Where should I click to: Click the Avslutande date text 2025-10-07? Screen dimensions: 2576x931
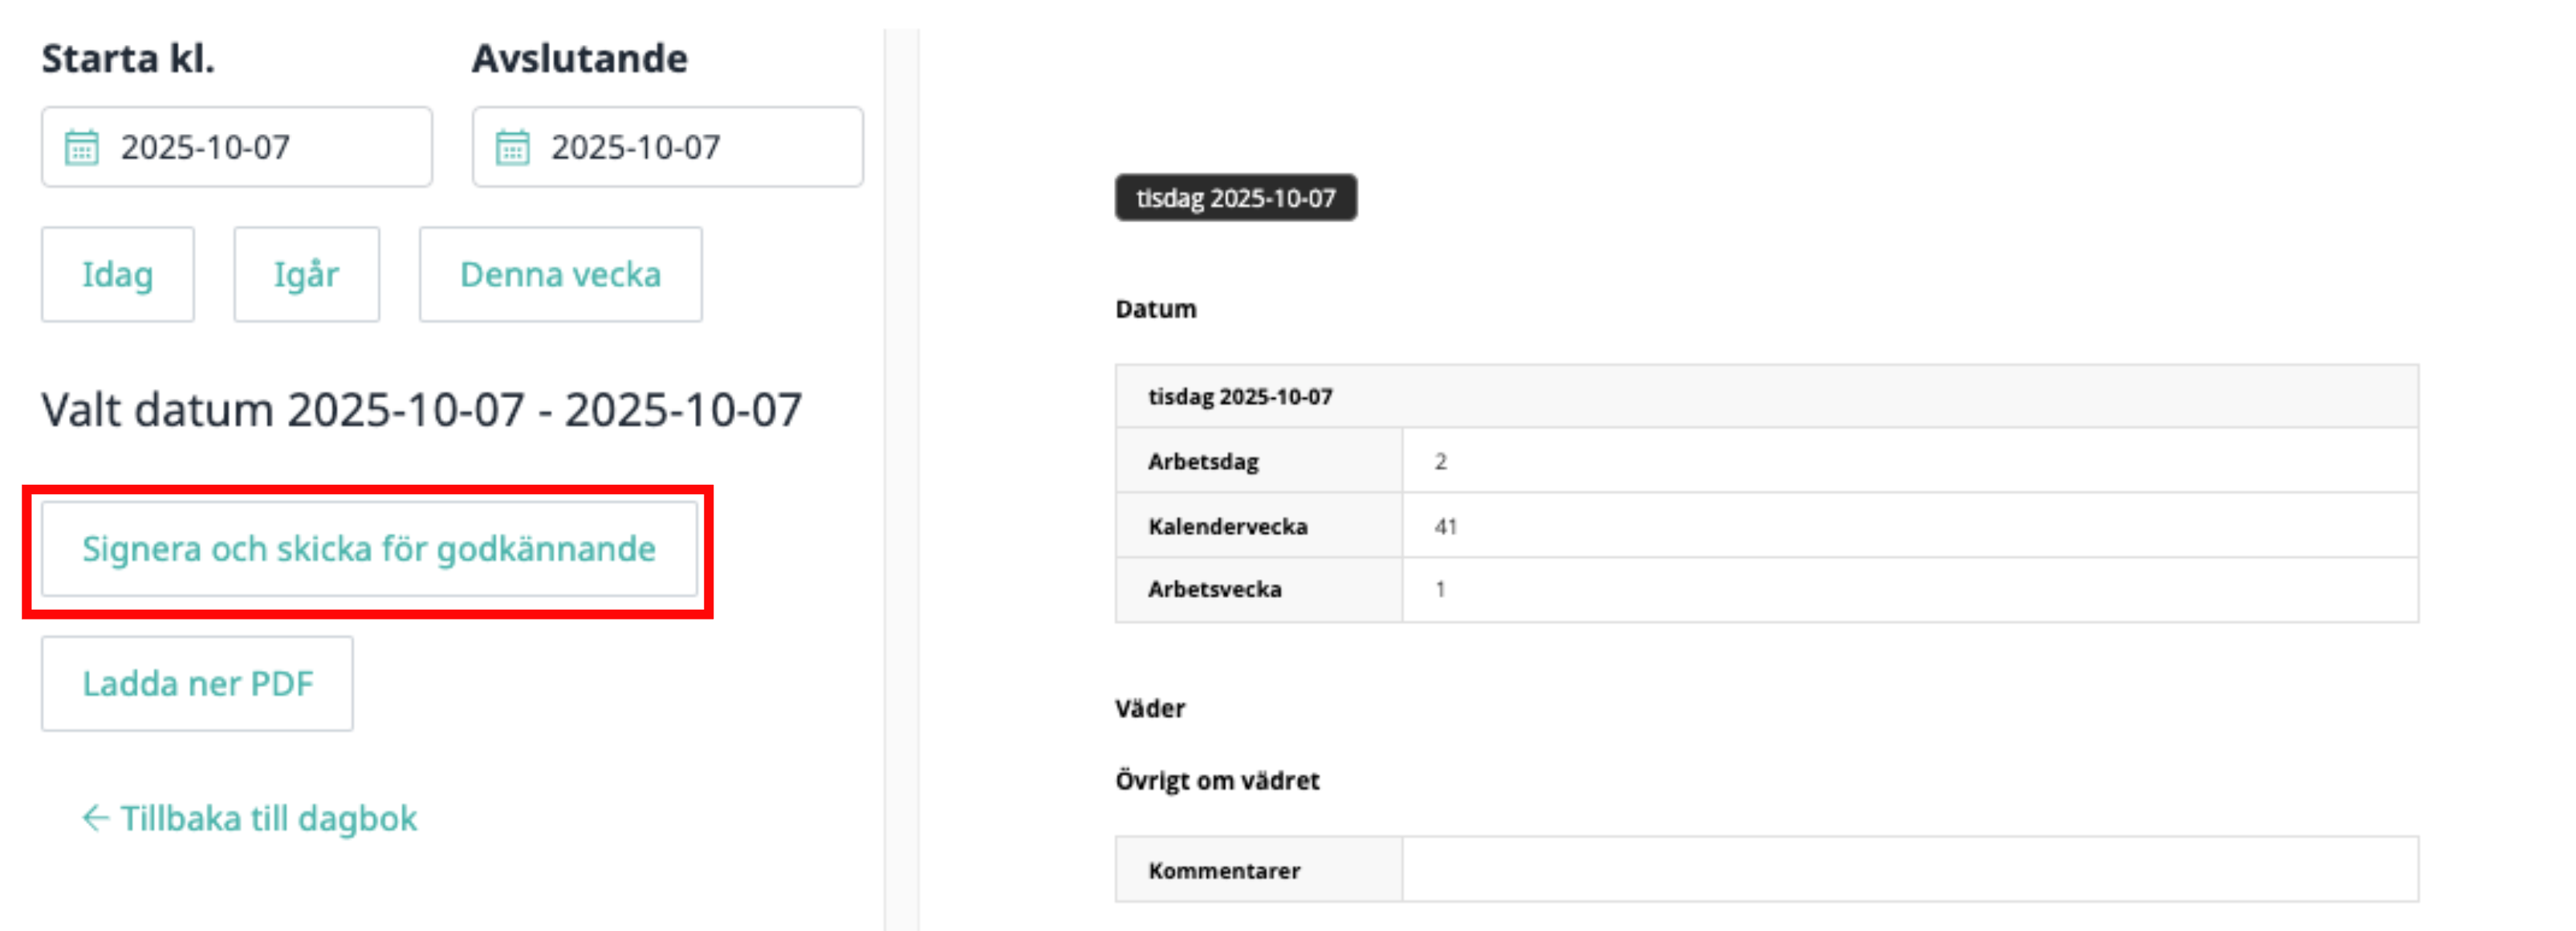pyautogui.click(x=635, y=148)
